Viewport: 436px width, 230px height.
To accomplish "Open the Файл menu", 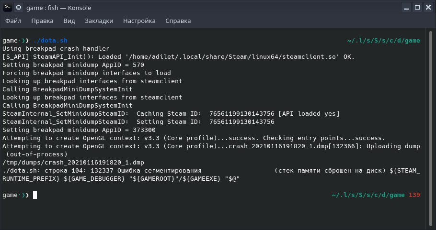I will click(13, 21).
